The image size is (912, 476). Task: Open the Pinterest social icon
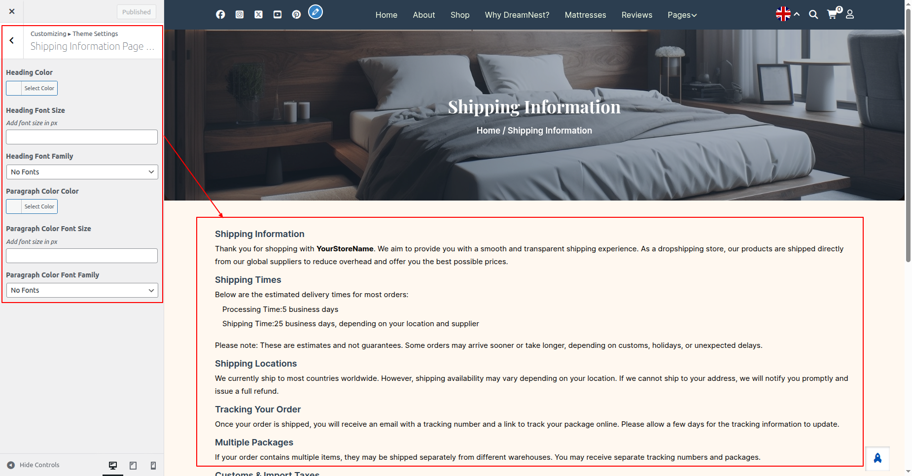point(296,15)
